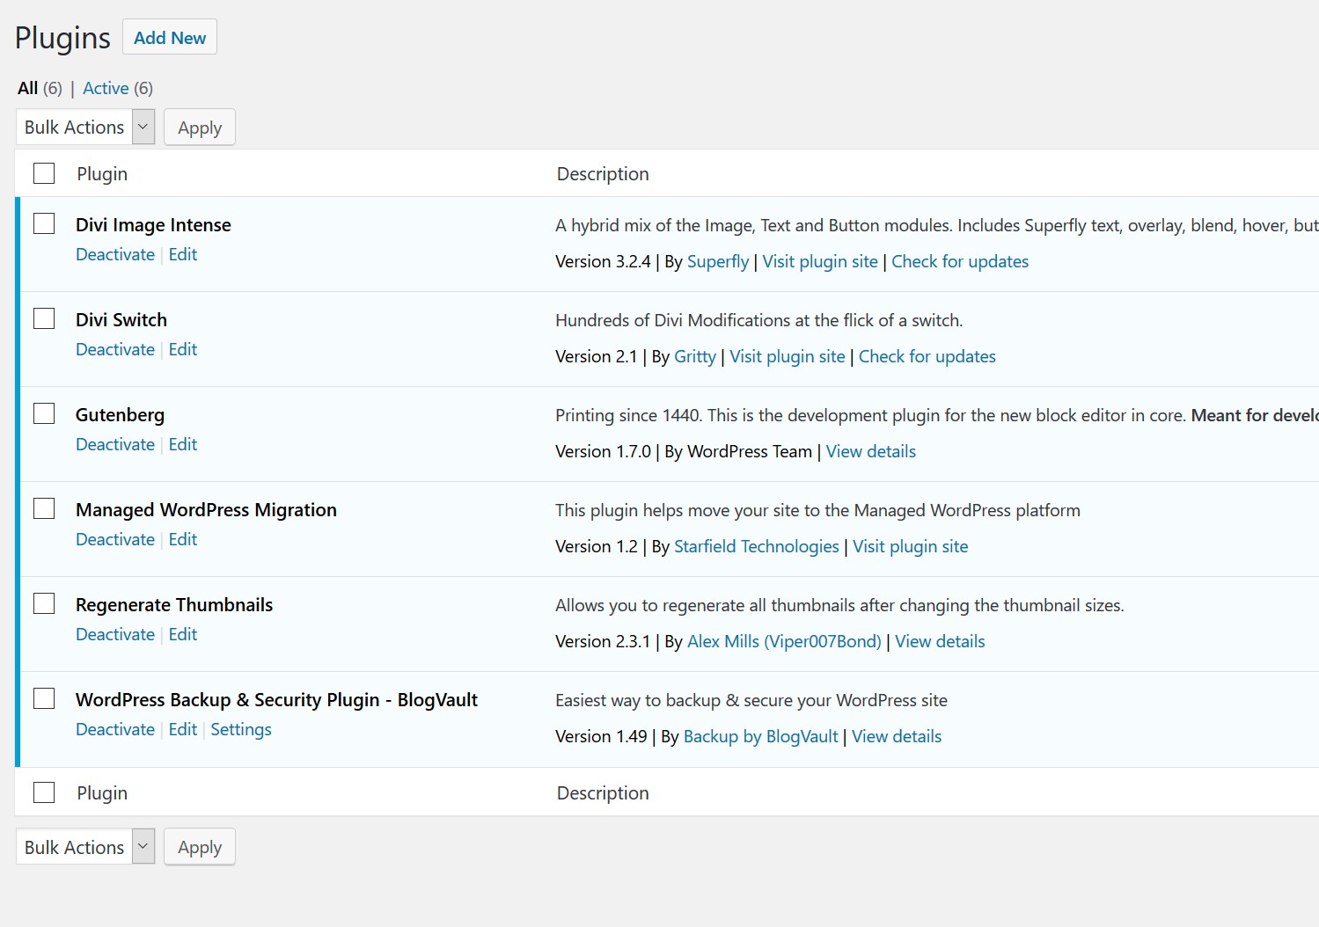The image size is (1319, 927).
Task: Click the Managed WordPress Migration plugin name
Action: (206, 510)
